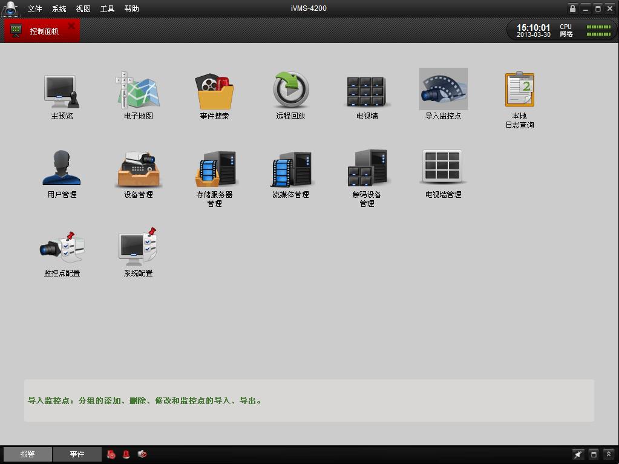Viewport: 619px width, 464px height.
Task: Switch to the 事件 event tab
Action: [x=77, y=454]
